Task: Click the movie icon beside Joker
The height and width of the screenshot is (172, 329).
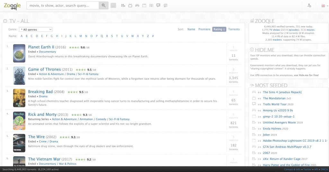Action: [254, 135]
